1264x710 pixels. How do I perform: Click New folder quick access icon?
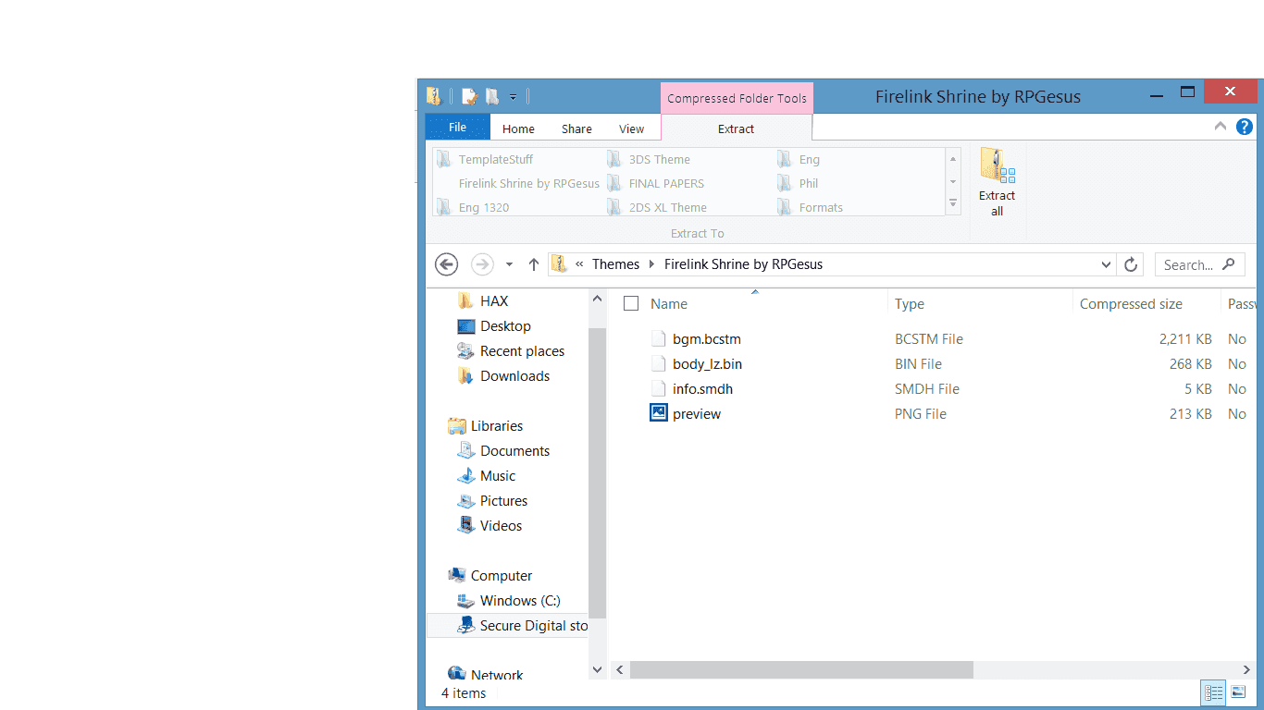(x=492, y=96)
